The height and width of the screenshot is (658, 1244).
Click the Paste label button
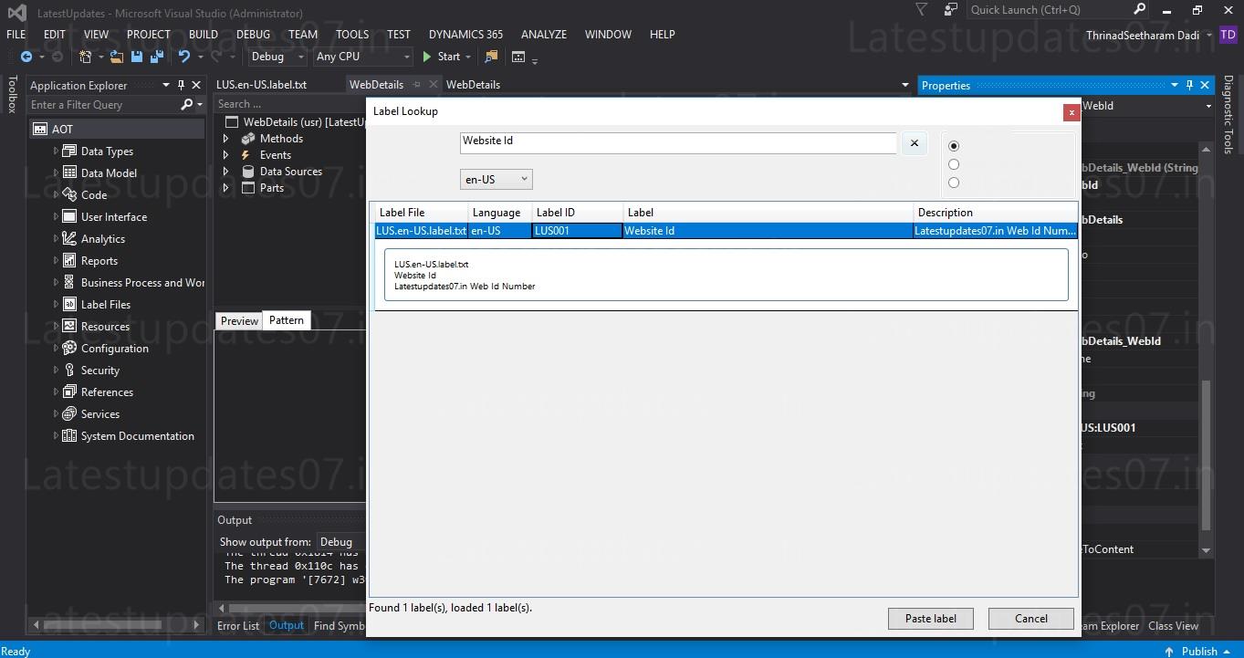tap(930, 618)
